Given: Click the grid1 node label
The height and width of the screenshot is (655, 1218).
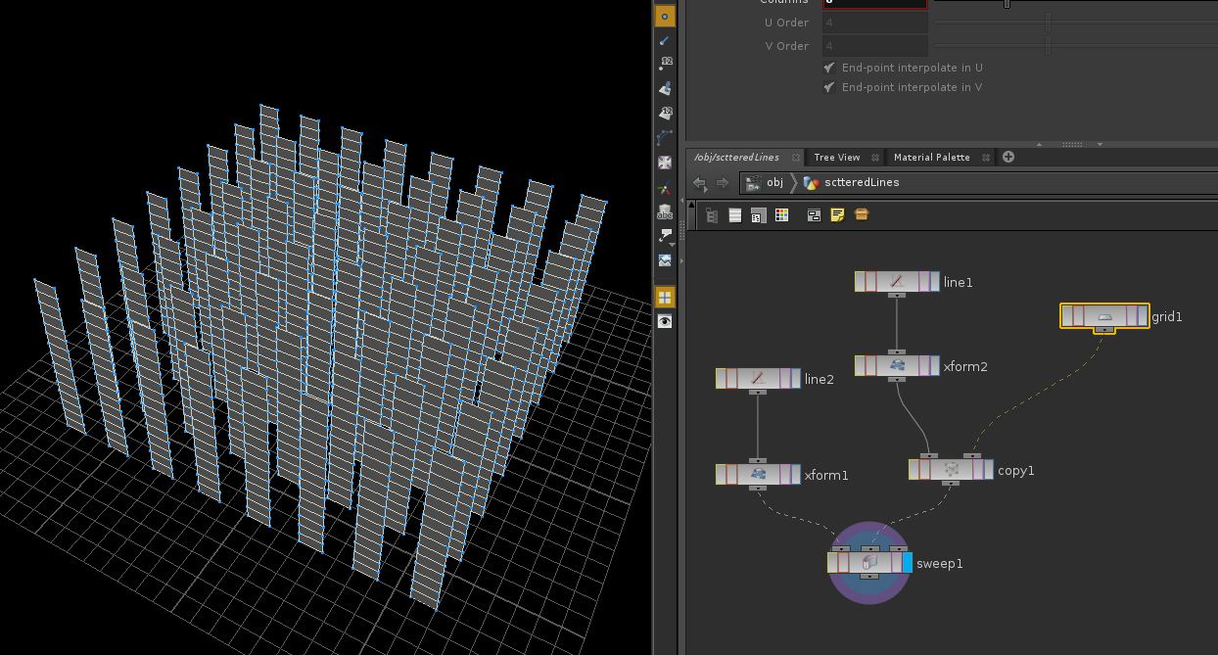Looking at the screenshot, I should pos(1167,317).
